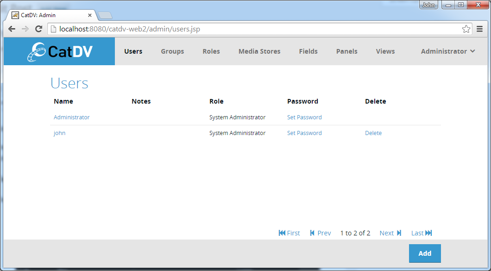Open the john user link
This screenshot has width=491, height=271.
pyautogui.click(x=59, y=133)
